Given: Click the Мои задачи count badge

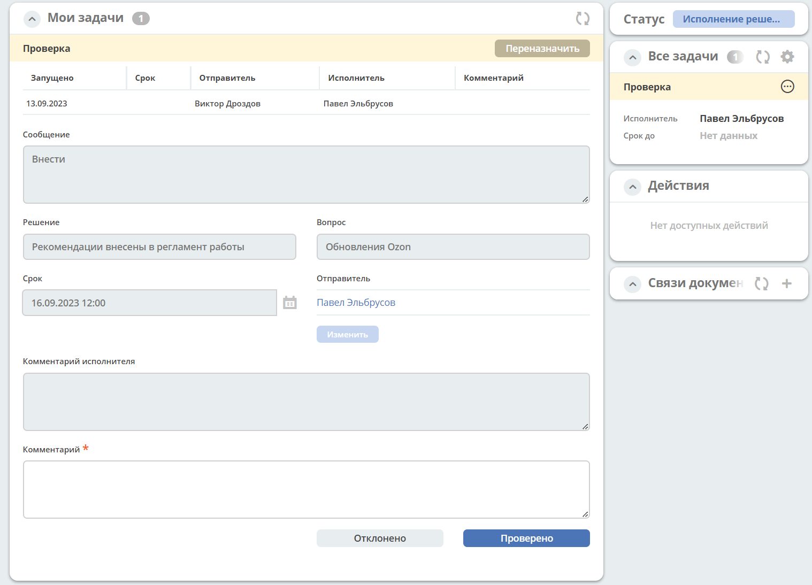Looking at the screenshot, I should (141, 19).
